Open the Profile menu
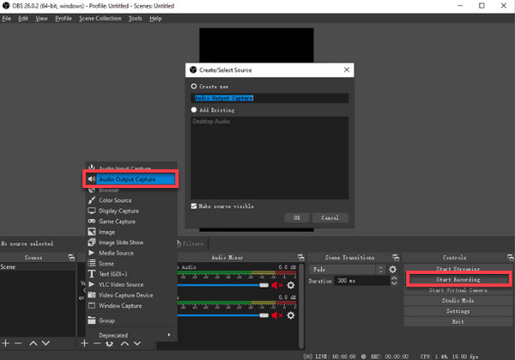515x360 pixels. pyautogui.click(x=64, y=18)
